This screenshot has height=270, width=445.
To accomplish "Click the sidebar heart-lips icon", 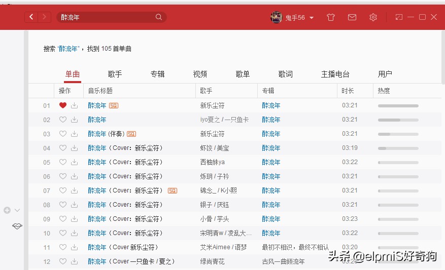I will pos(17,226).
